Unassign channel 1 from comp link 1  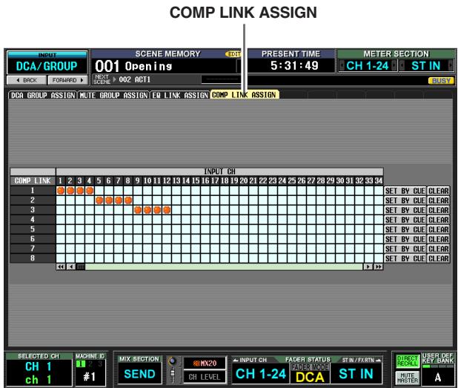tap(61, 191)
